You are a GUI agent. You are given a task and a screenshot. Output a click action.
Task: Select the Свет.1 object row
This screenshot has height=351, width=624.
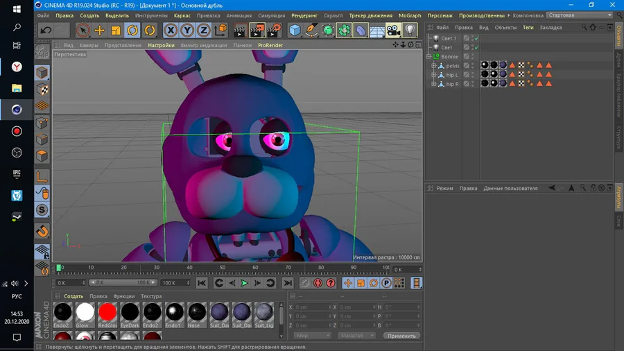[449, 39]
